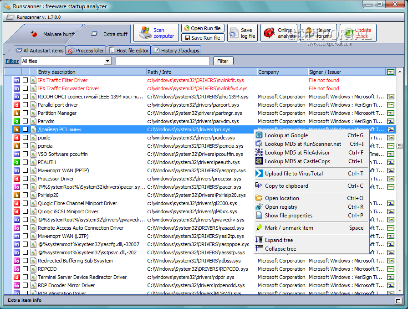Tick the checkbox for IPX Traffic Filter Driver
408x309 pixels.
[25, 80]
